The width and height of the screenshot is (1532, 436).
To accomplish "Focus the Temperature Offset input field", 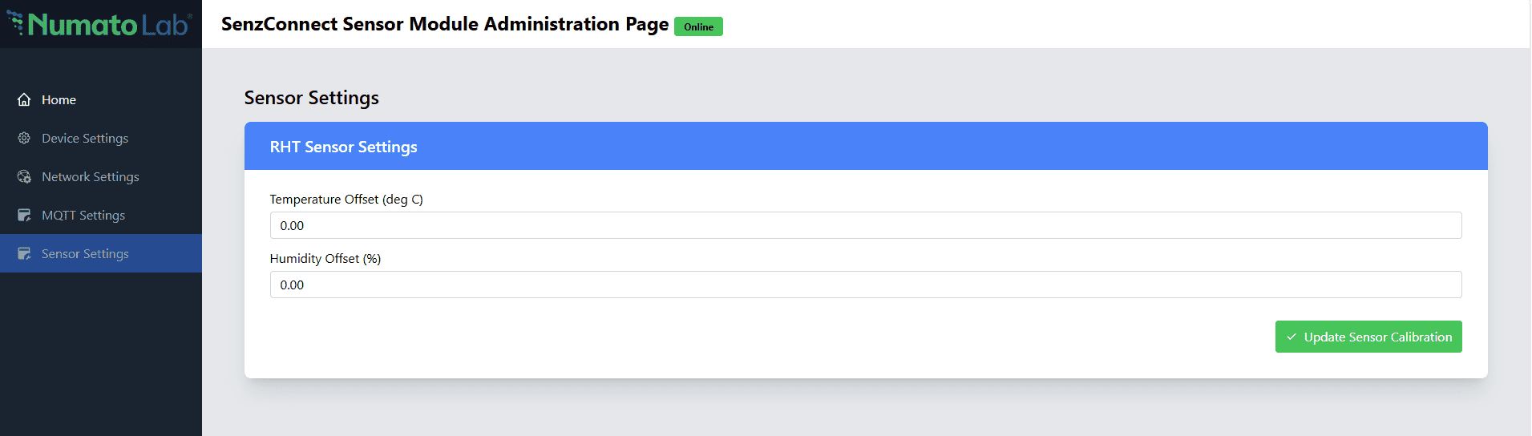I will [866, 225].
